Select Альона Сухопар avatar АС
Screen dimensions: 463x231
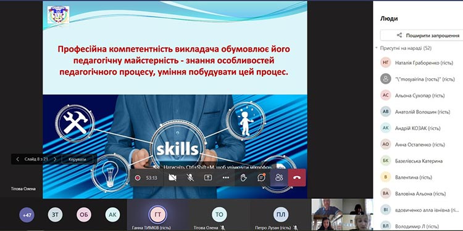pyautogui.click(x=386, y=95)
